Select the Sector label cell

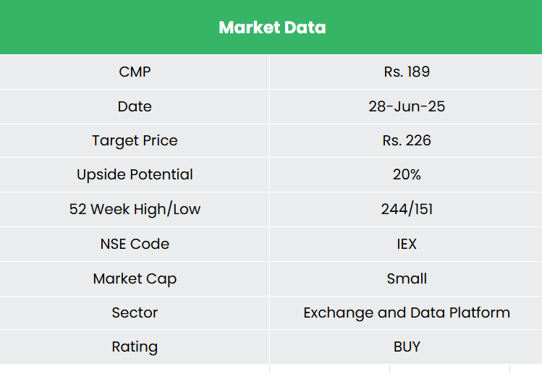coord(135,313)
